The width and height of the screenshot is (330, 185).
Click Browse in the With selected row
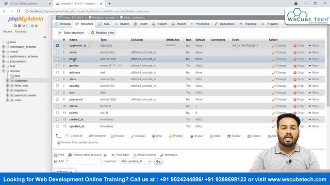click(117, 136)
